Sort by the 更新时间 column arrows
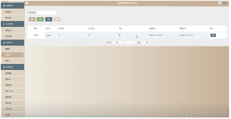Viewport: 231px width, 119px height. pyautogui.click(x=186, y=28)
